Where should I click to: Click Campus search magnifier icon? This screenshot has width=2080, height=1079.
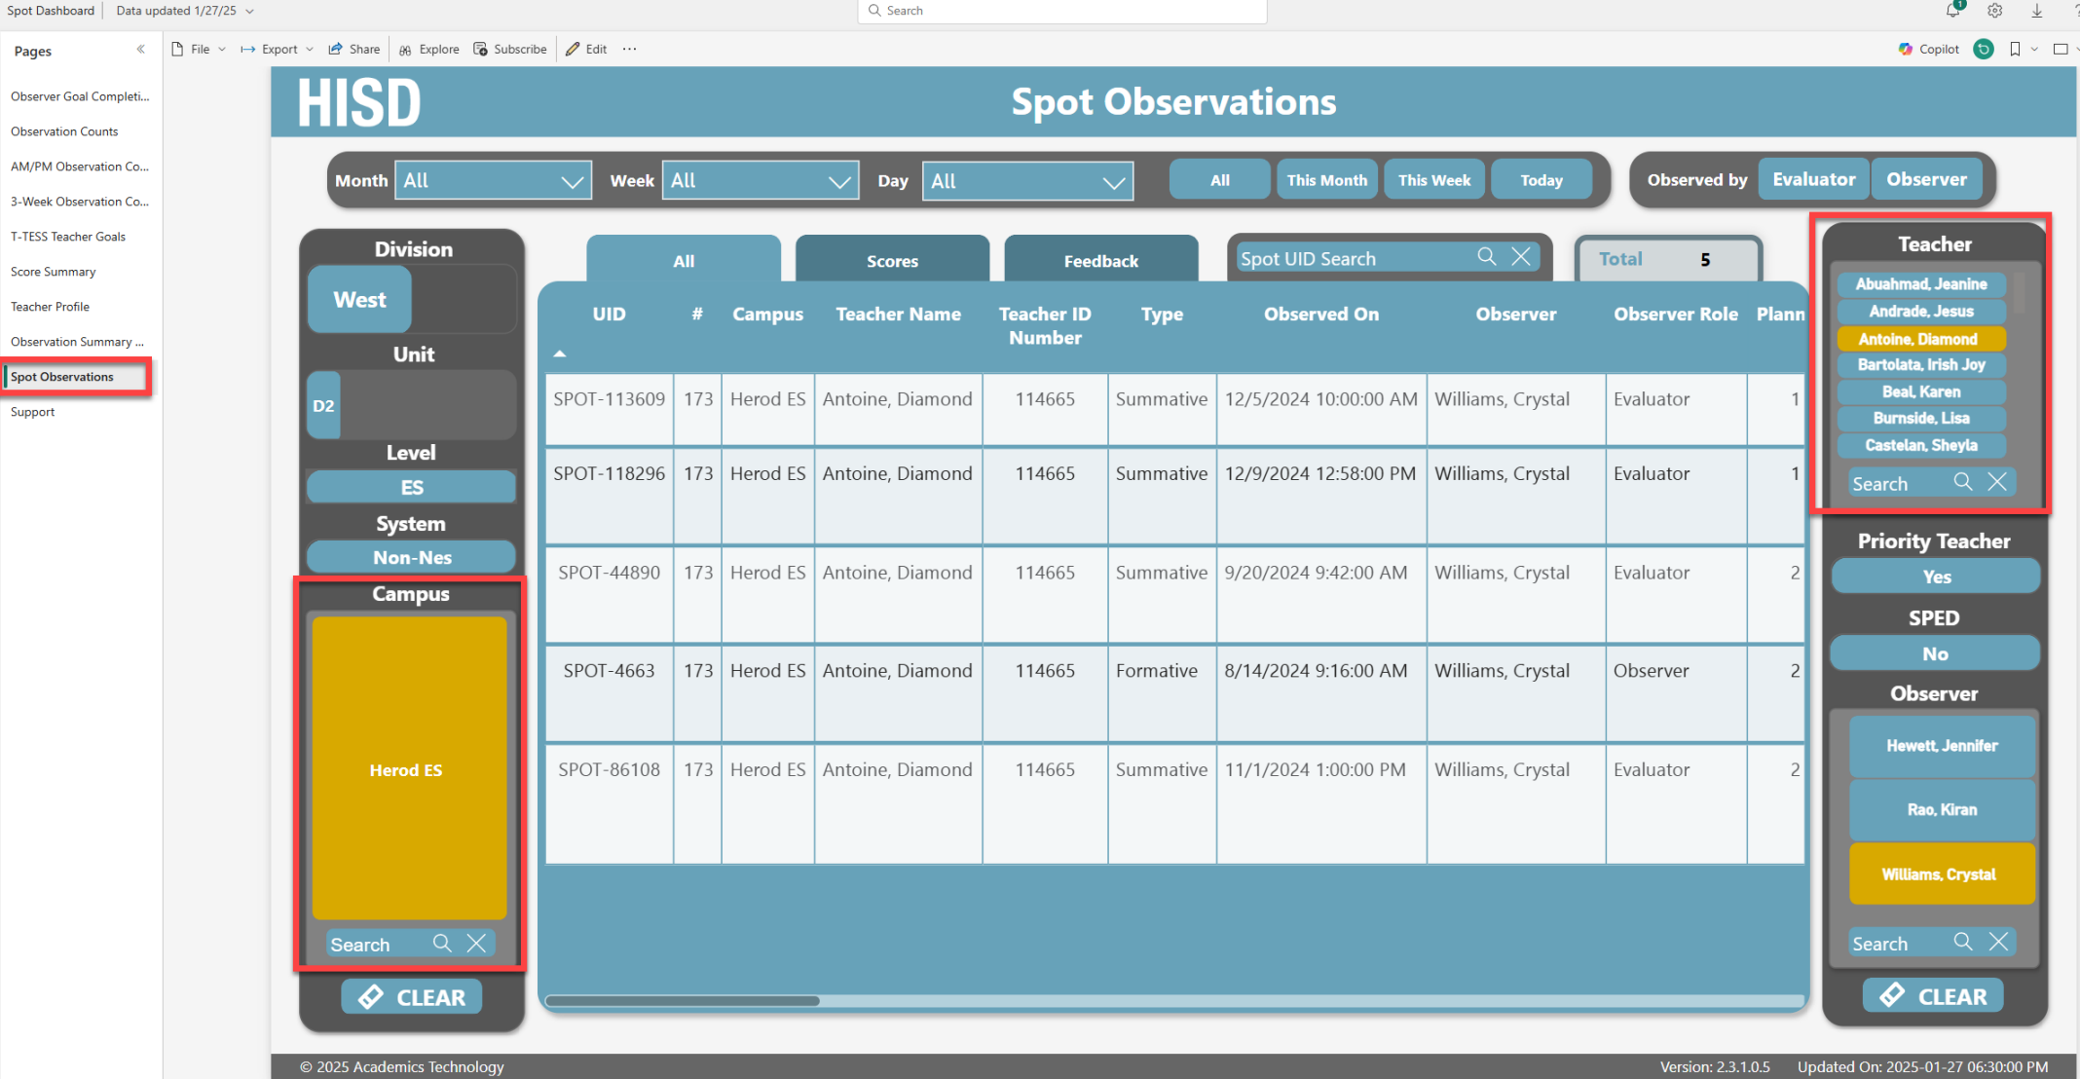point(442,943)
